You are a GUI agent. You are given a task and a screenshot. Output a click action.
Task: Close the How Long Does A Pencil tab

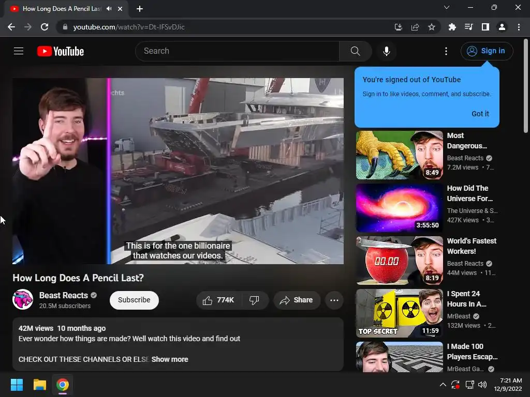120,9
